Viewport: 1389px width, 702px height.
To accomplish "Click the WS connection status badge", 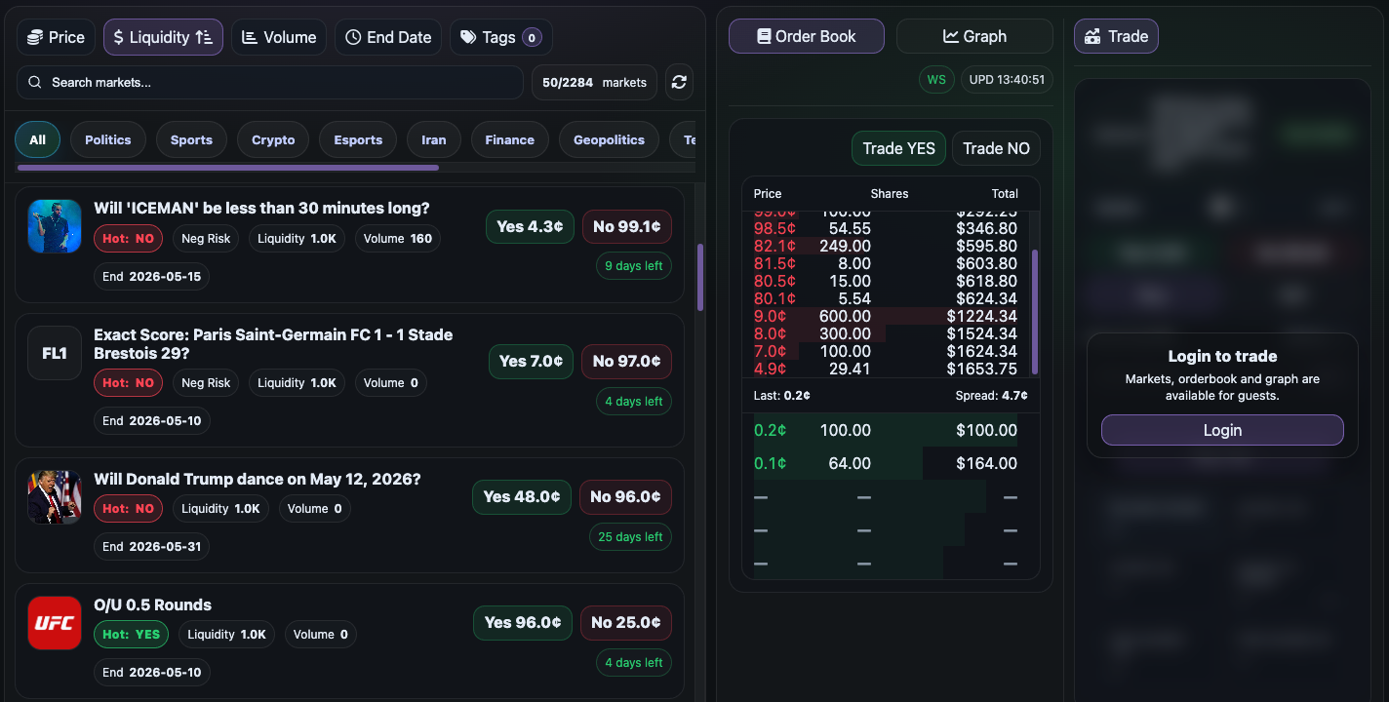I will click(x=936, y=80).
